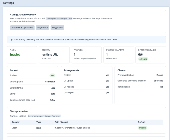Click the 'Generate before page load' label
This screenshot has width=170, height=140.
pyautogui.click(x=22, y=100)
